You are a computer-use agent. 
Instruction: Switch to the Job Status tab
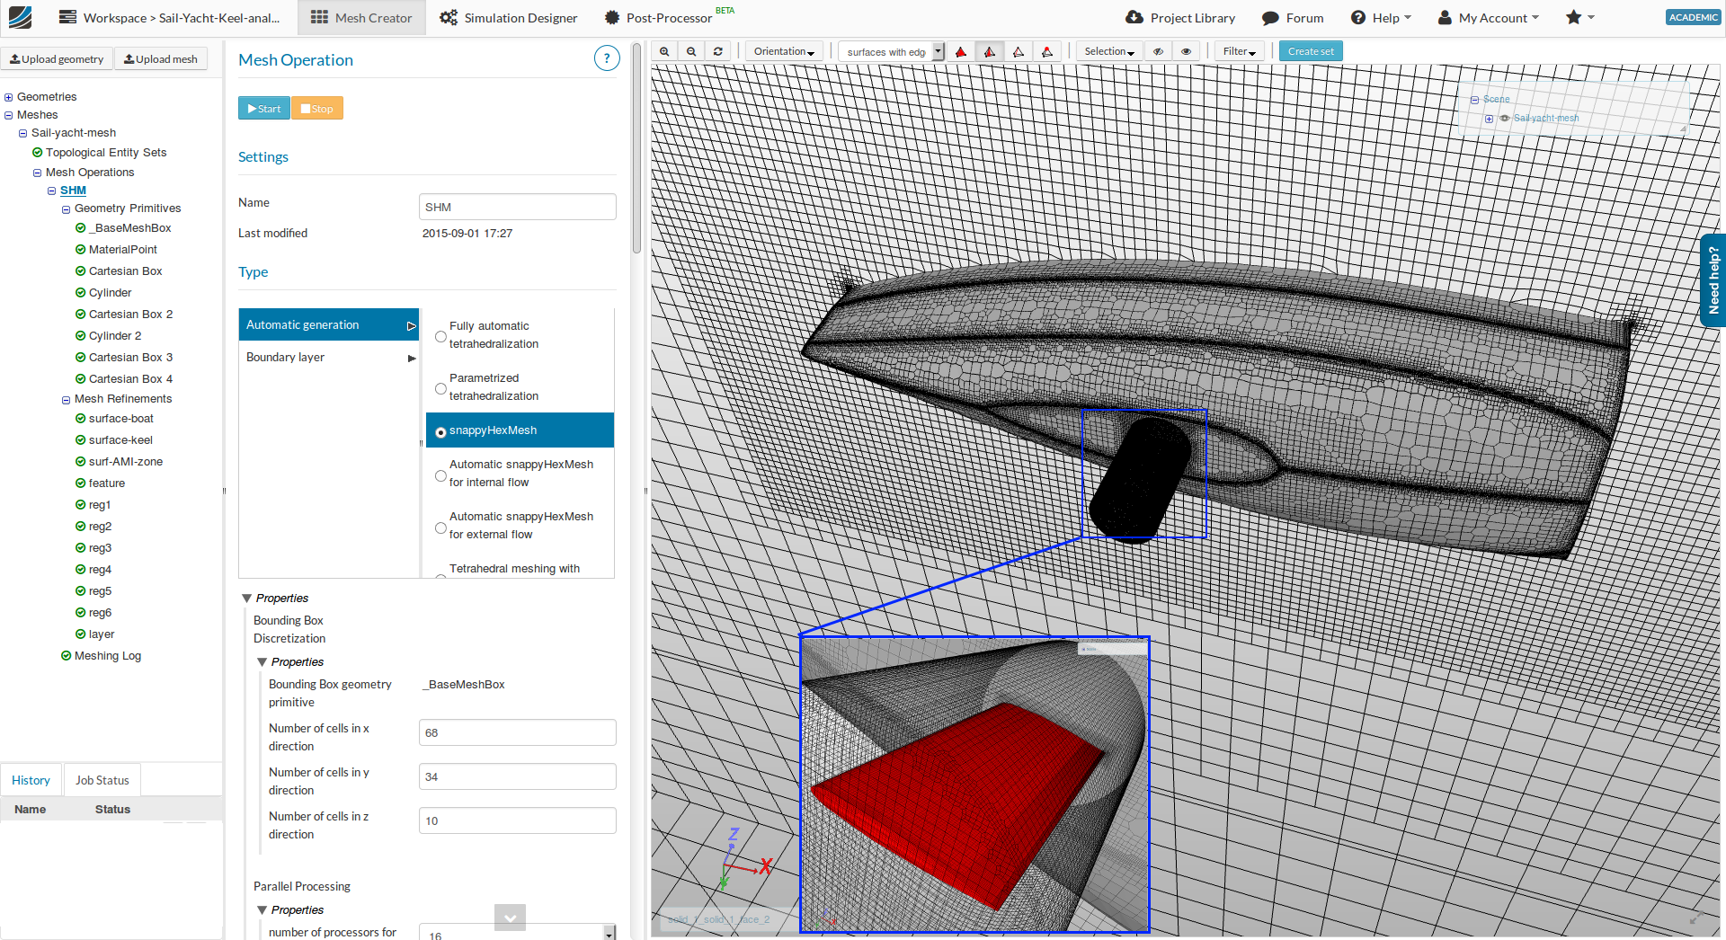[x=102, y=779]
